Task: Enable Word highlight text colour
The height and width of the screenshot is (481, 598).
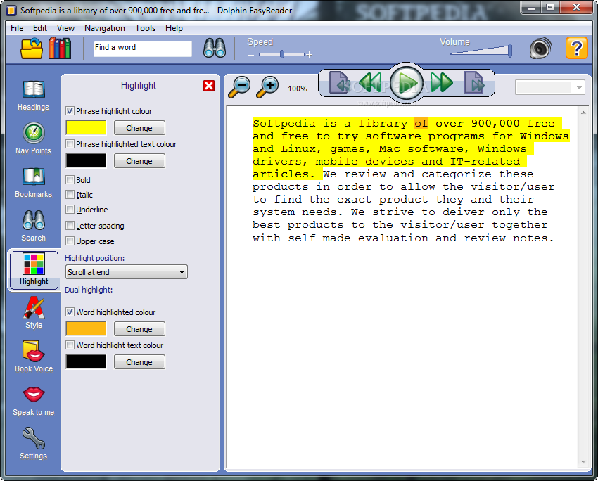Action: 70,345
